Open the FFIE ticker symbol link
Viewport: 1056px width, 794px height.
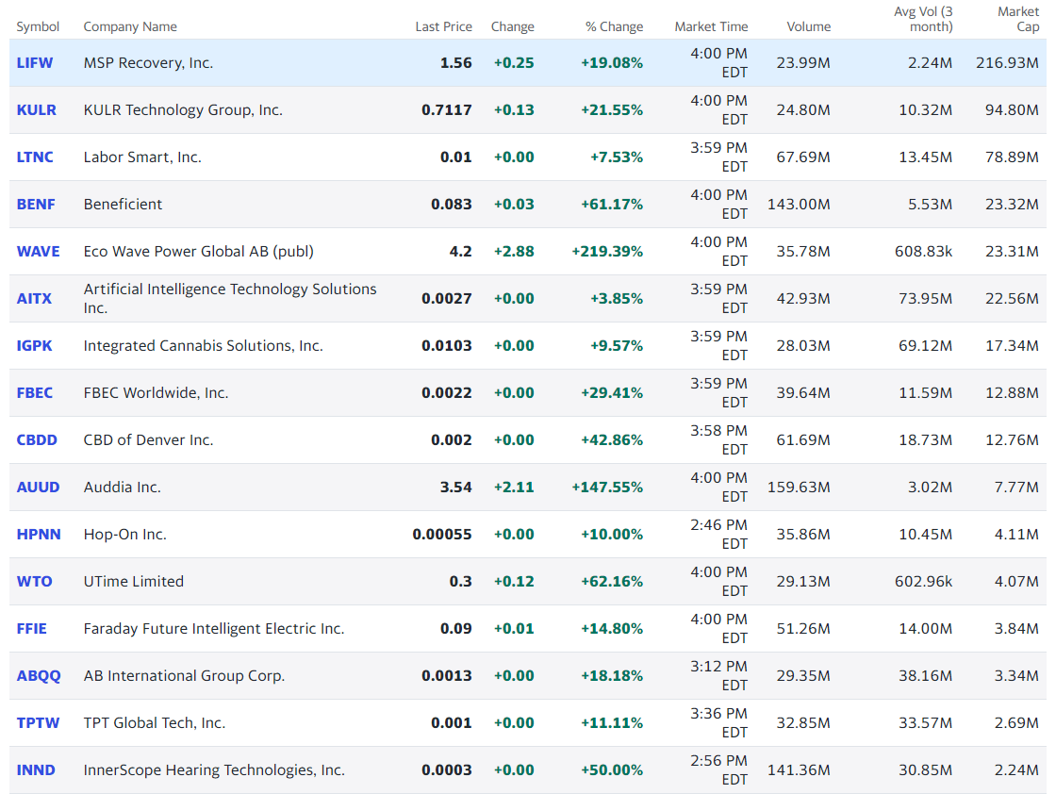pyautogui.click(x=32, y=628)
